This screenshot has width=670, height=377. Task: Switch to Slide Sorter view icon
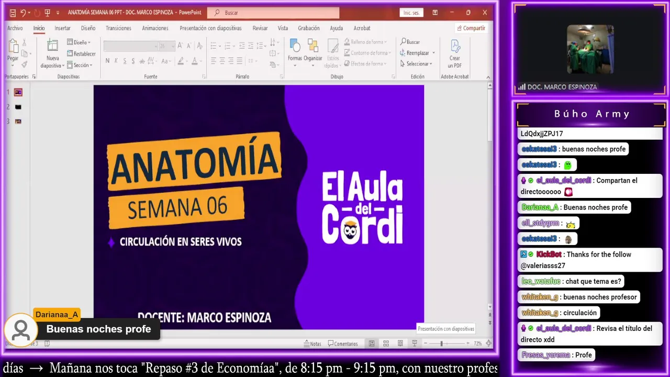coord(386,343)
